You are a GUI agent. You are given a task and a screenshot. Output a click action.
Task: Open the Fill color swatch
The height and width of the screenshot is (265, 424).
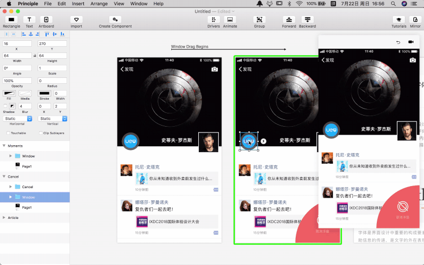tap(8, 93)
